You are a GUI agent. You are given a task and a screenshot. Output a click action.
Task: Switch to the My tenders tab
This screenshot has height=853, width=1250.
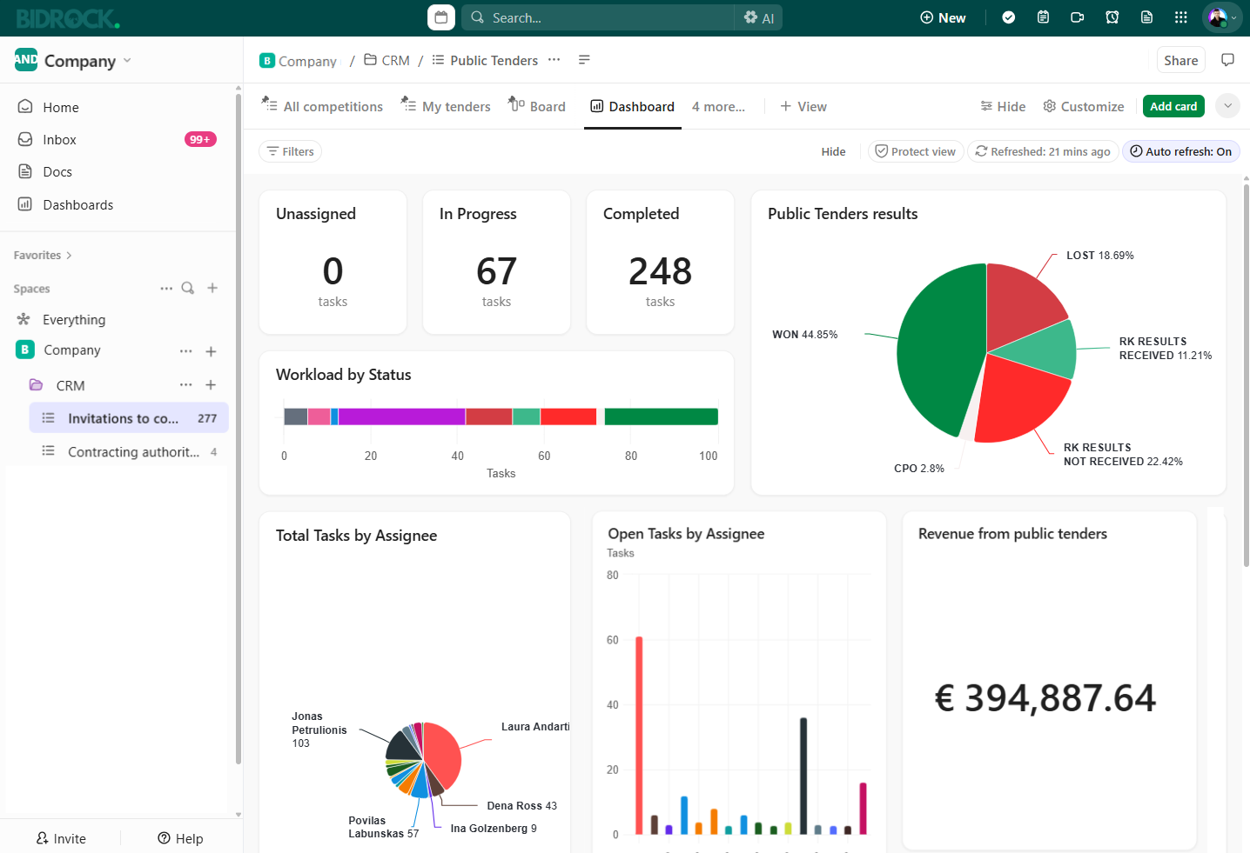tap(446, 106)
